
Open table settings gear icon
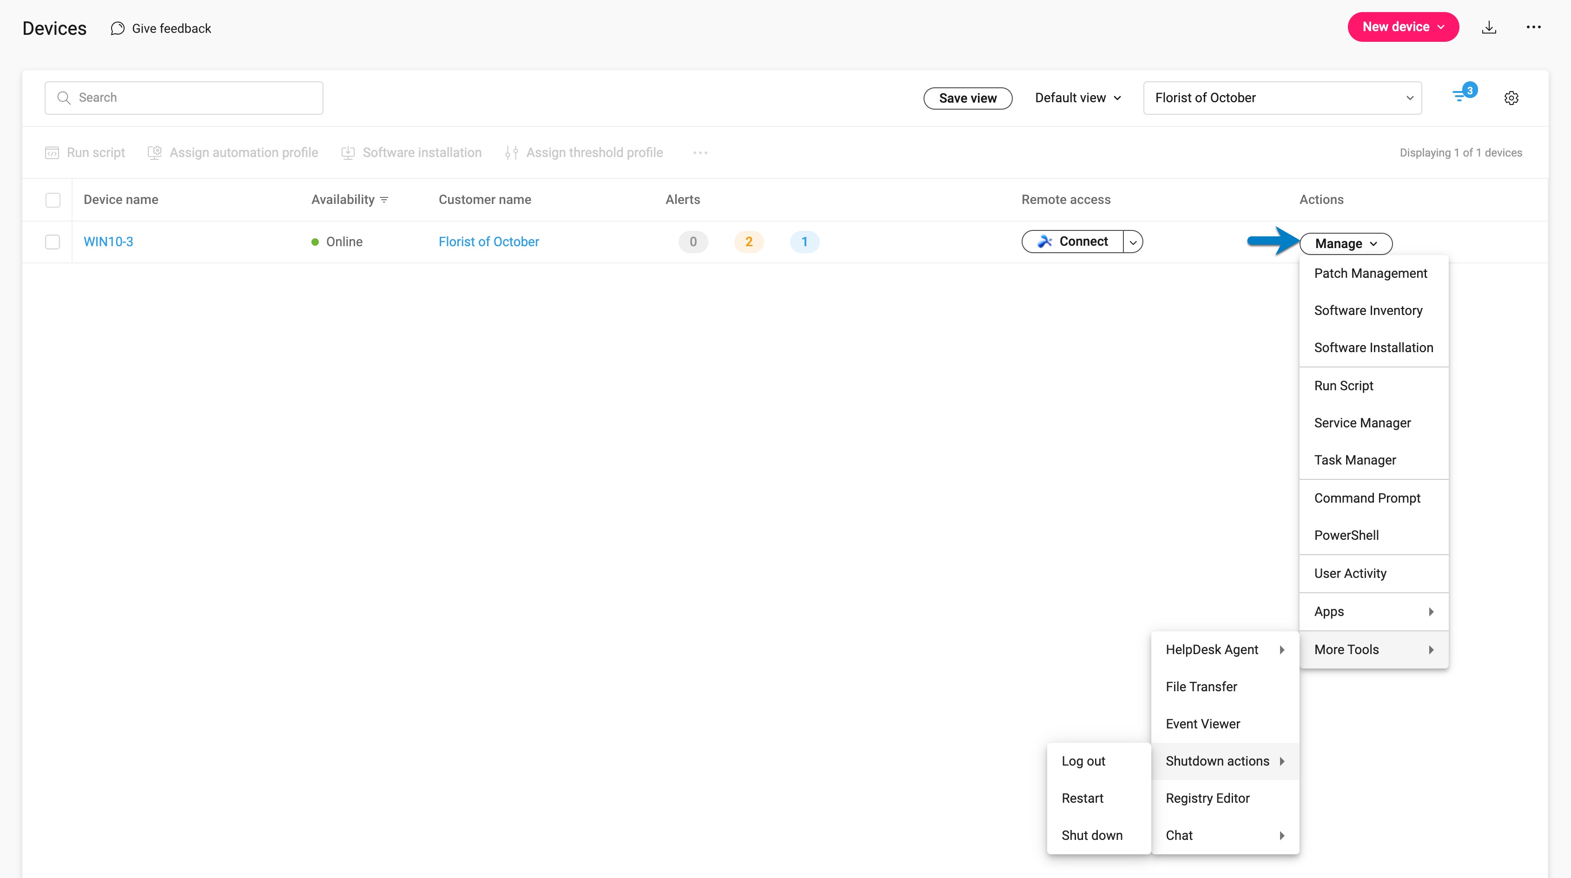tap(1511, 98)
